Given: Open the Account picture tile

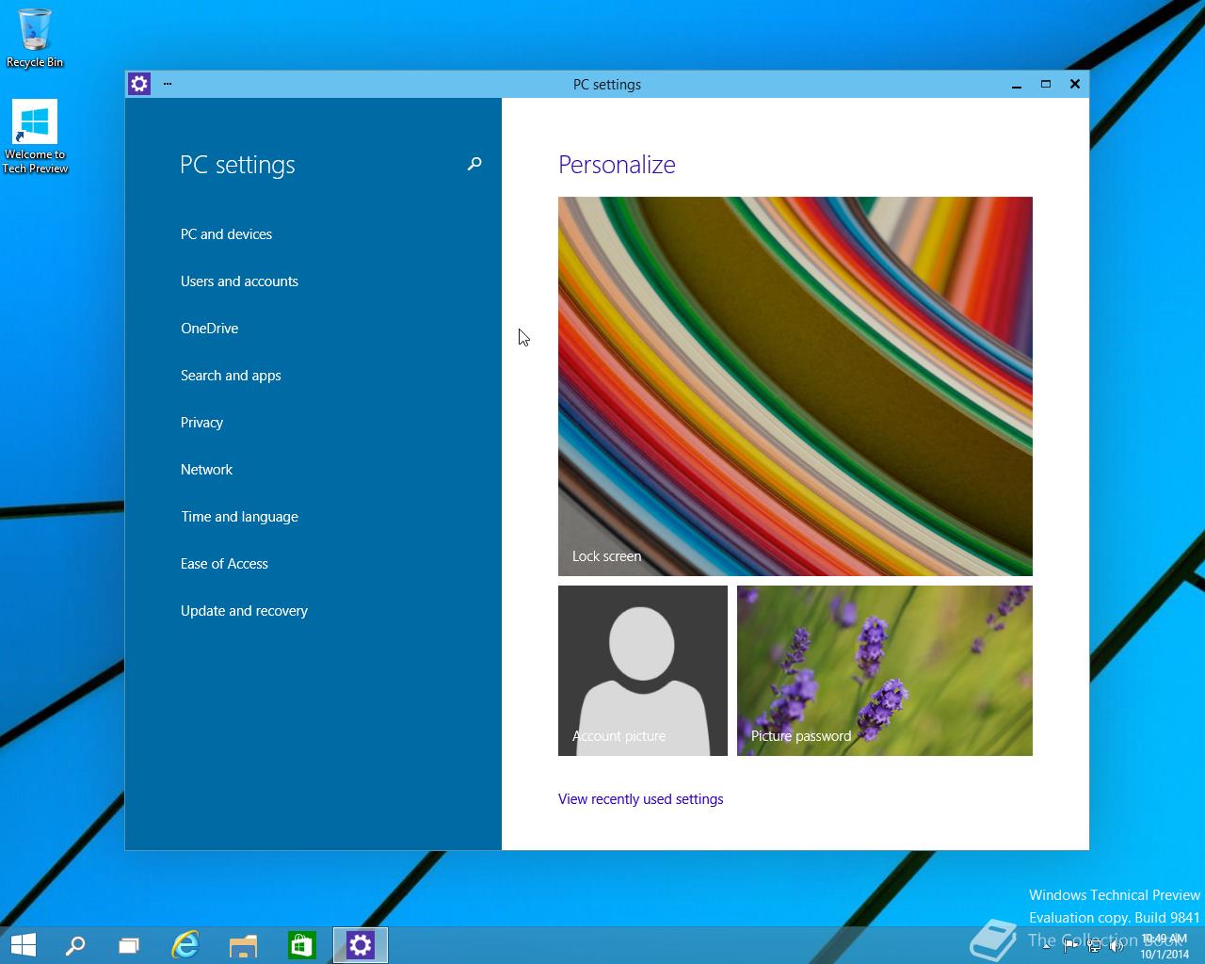Looking at the screenshot, I should [643, 670].
